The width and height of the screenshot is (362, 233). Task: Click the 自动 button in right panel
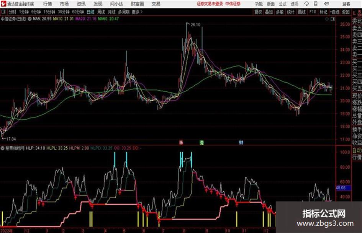(357, 151)
